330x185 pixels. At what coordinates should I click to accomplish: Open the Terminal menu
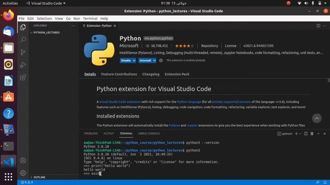[90, 18]
